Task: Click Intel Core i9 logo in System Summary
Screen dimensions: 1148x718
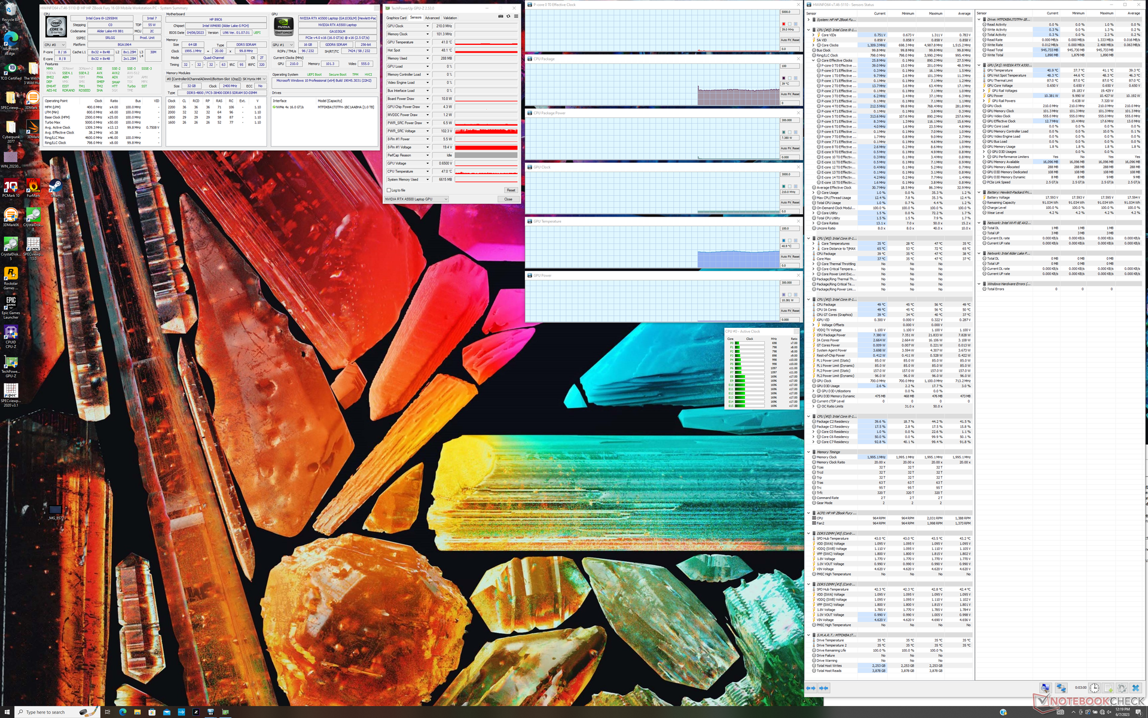Action: 55,28
